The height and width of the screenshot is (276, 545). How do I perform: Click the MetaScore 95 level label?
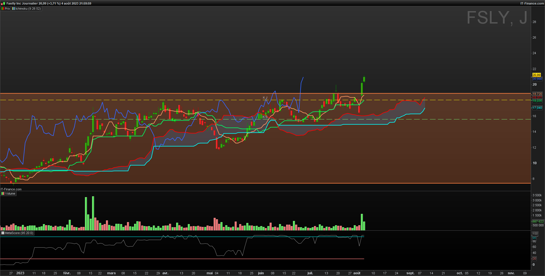(534, 238)
